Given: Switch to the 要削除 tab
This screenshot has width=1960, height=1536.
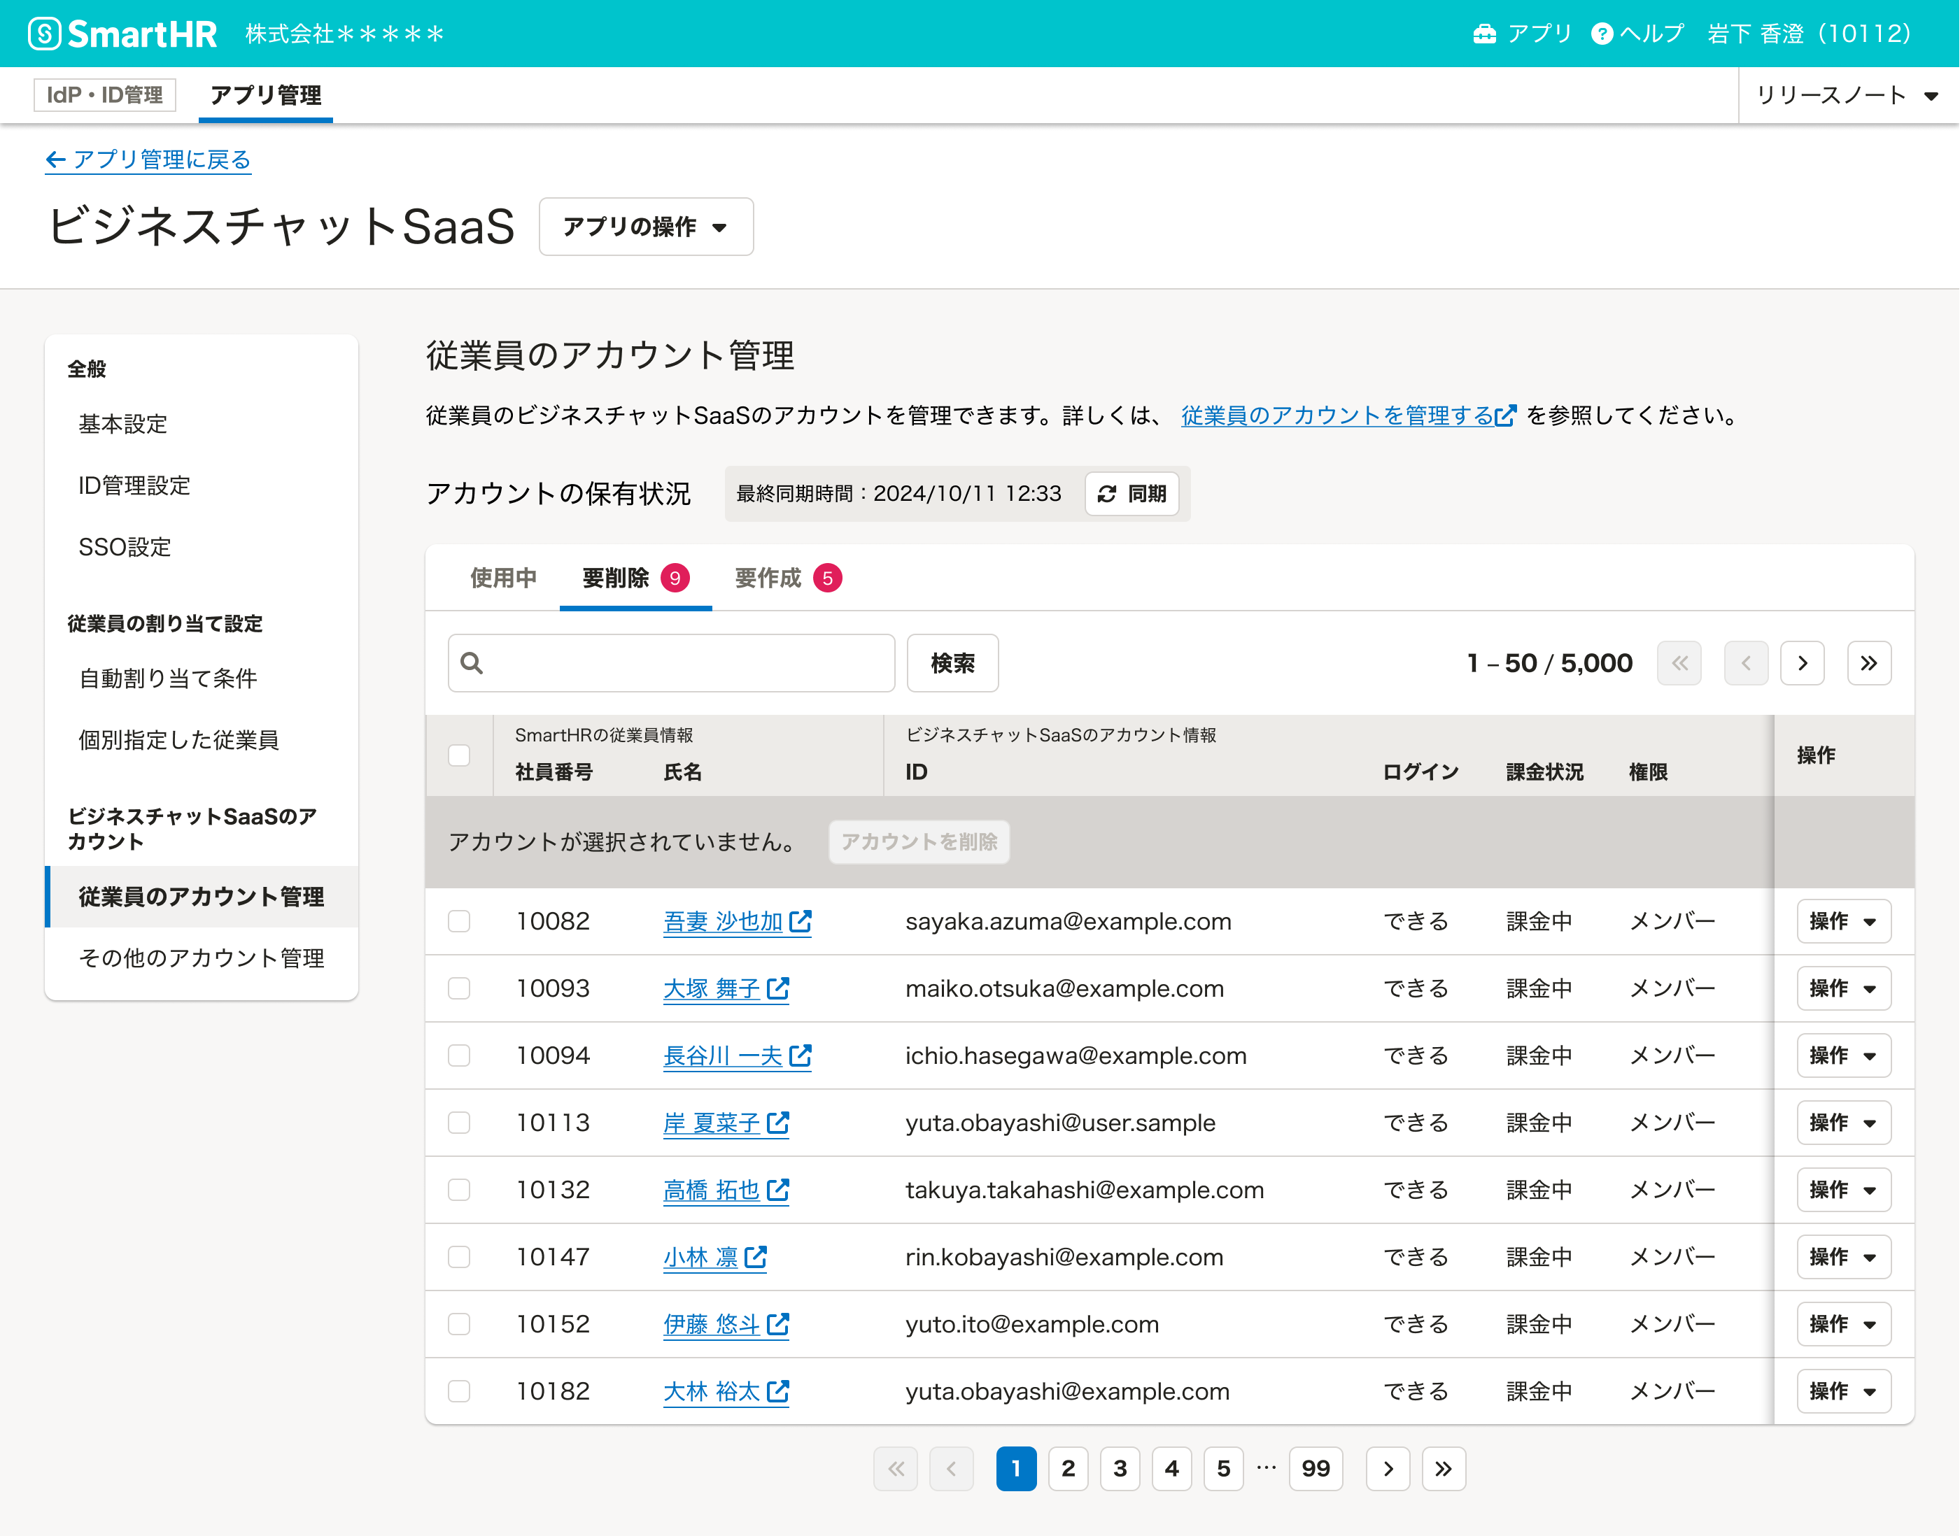Looking at the screenshot, I should coord(635,578).
